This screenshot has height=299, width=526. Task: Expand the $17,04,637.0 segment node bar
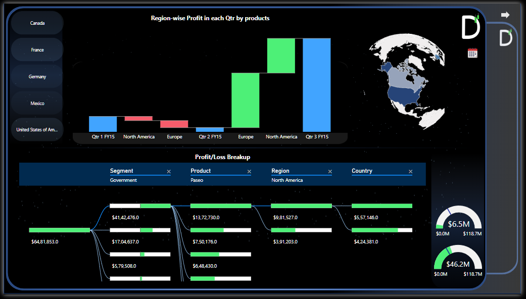coord(140,230)
